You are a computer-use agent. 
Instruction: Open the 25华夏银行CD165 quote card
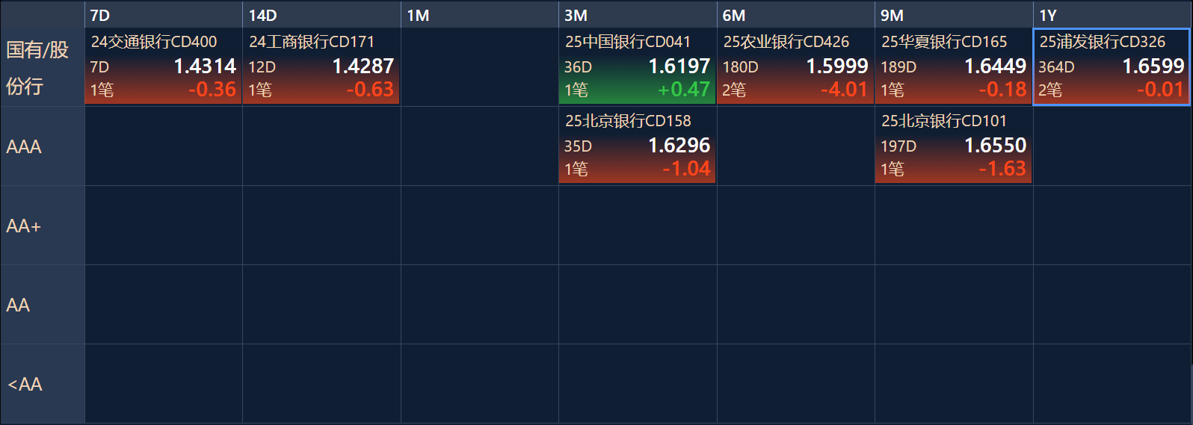pyautogui.click(x=954, y=66)
